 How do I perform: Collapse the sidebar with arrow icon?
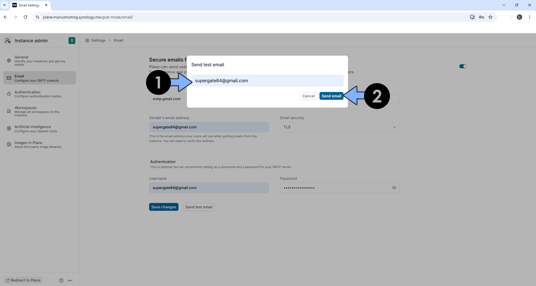coord(70,280)
